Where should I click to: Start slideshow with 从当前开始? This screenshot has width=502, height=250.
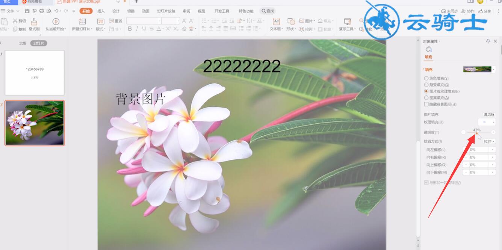coord(56,24)
